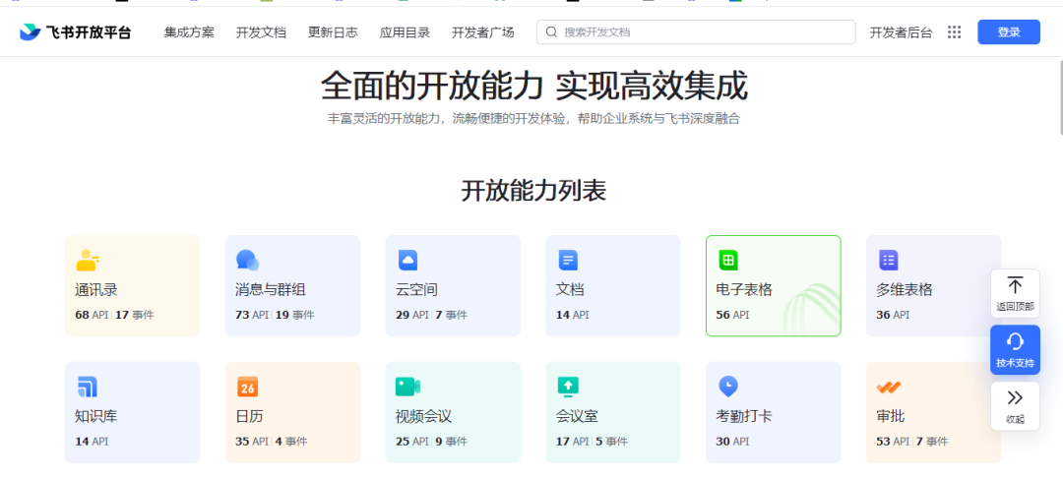Click 19 事件 in 消息与群组 card
The image size is (1063, 478).
[295, 315]
